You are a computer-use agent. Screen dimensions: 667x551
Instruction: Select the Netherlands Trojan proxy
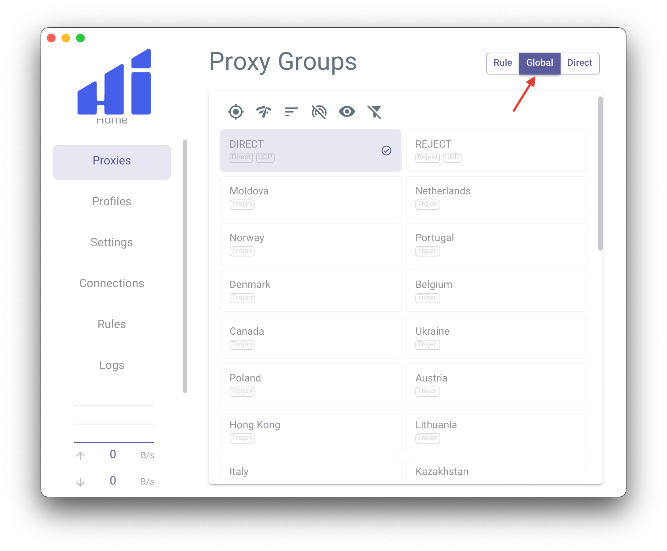[x=496, y=197]
